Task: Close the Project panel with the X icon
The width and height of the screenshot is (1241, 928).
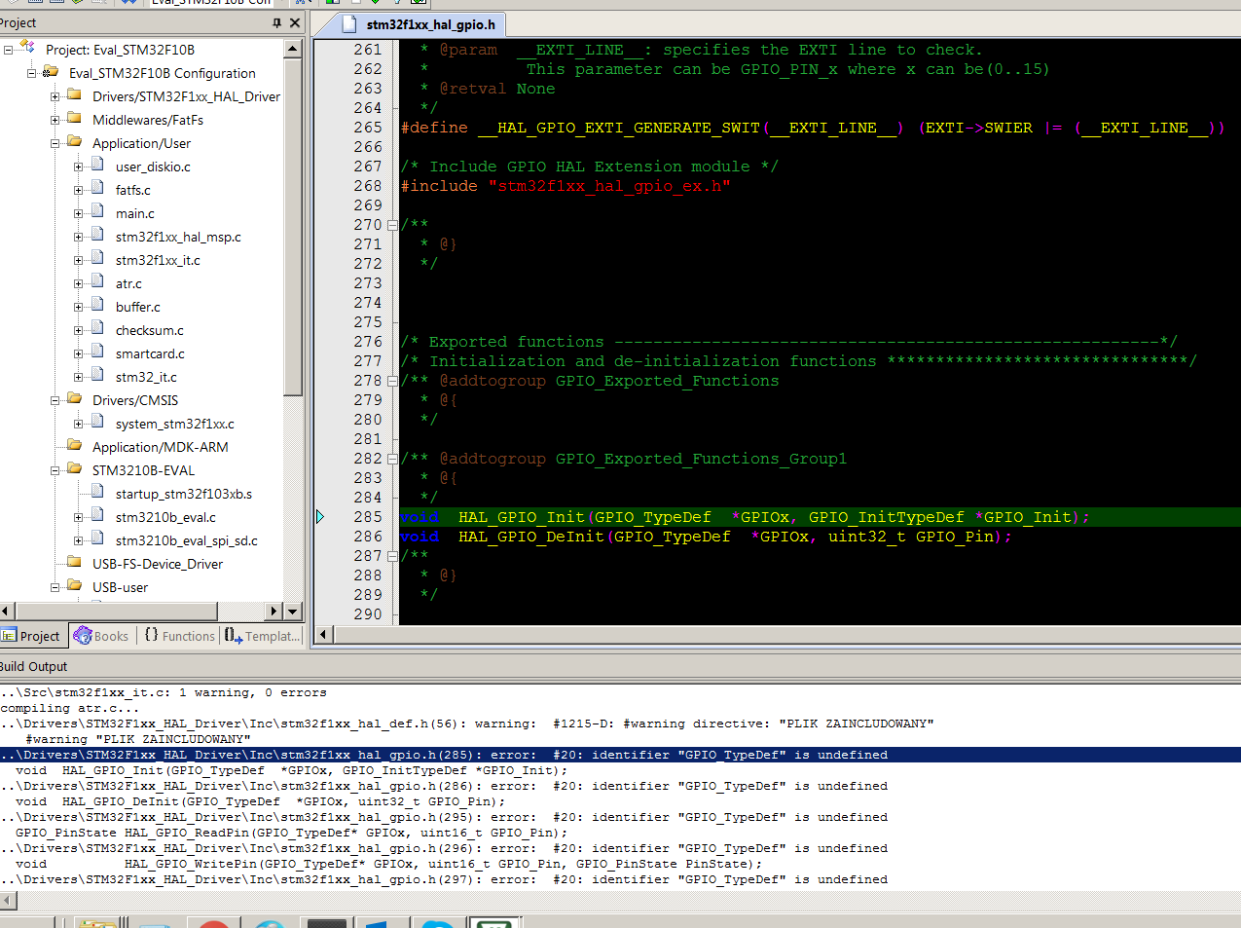Action: (295, 22)
